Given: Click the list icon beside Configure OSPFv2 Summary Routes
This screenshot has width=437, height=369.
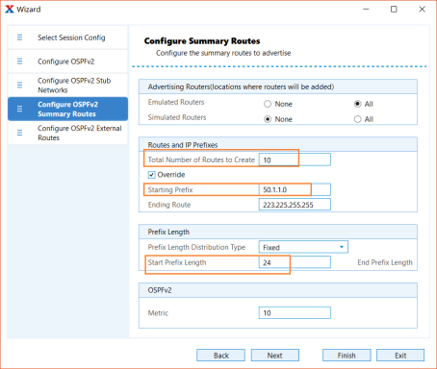Looking at the screenshot, I should point(19,109).
